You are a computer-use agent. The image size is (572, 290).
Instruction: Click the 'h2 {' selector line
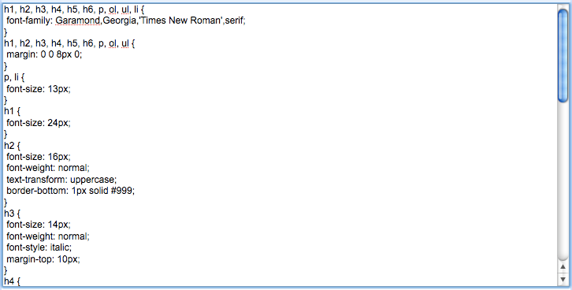click(x=12, y=145)
